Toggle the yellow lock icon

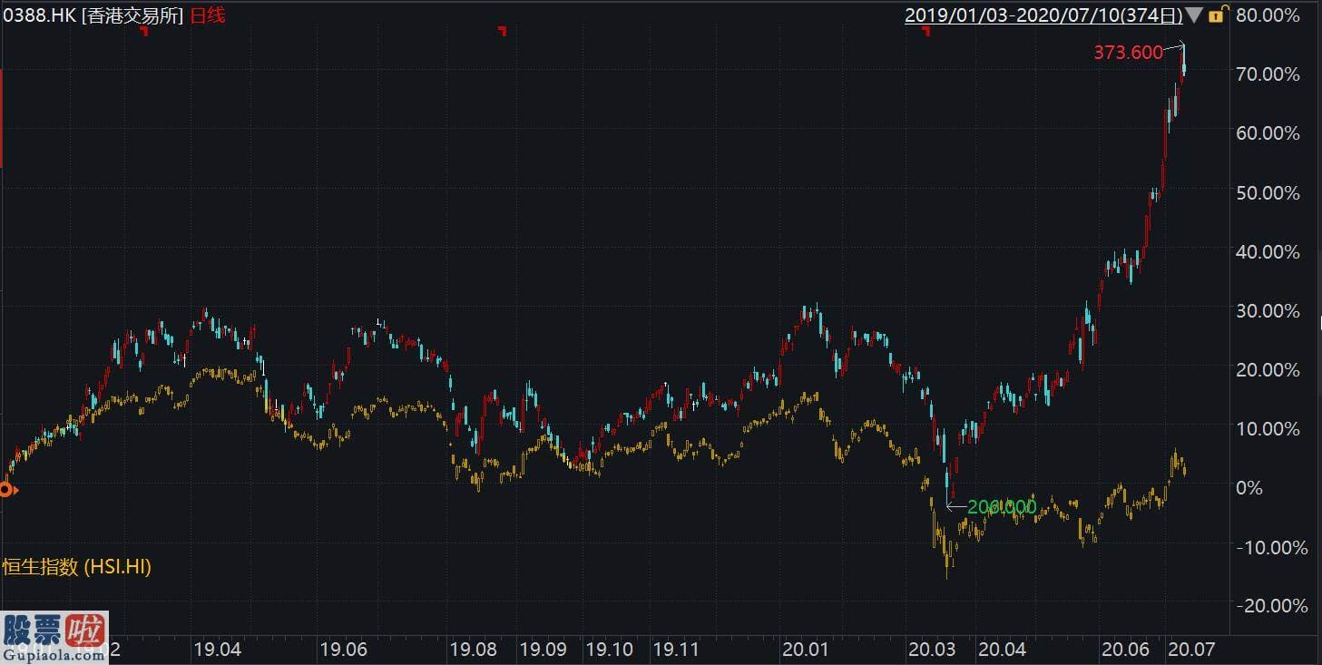coord(1218,15)
